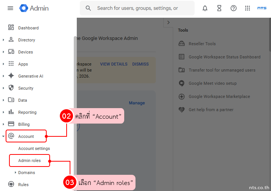Click the DISMISS button
Viewport: 271px width, 191px height.
(x=140, y=64)
